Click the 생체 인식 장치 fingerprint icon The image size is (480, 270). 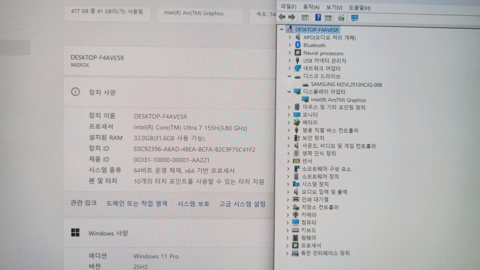point(296,153)
